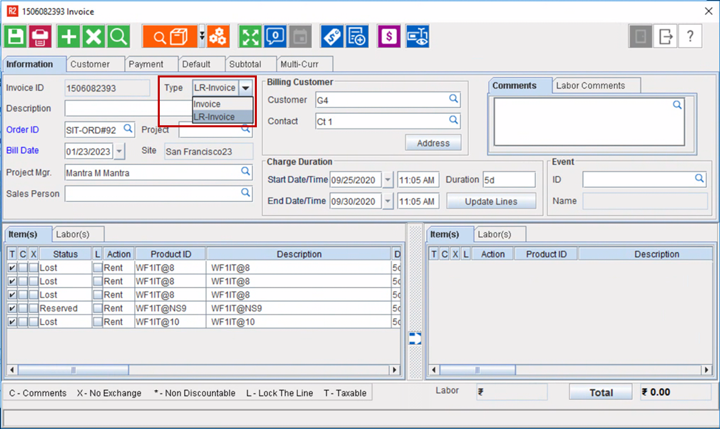This screenshot has height=429, width=720.
Task: Click the green plus Add icon
Action: coord(68,36)
